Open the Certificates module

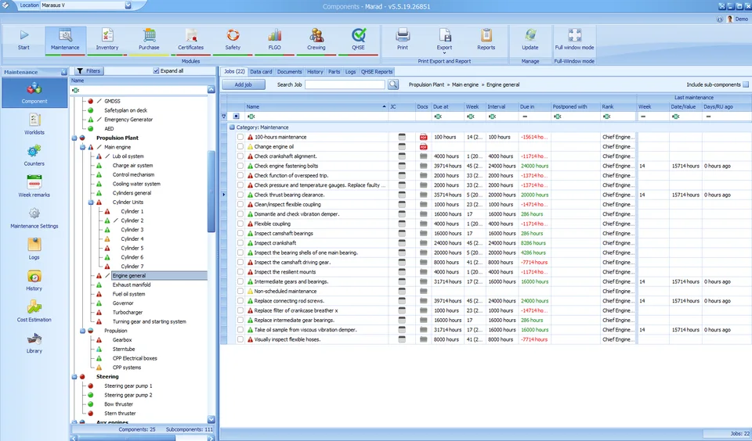[x=191, y=40]
